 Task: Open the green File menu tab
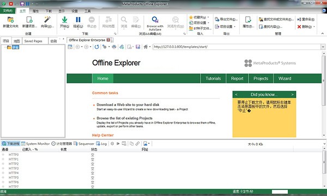[8, 11]
